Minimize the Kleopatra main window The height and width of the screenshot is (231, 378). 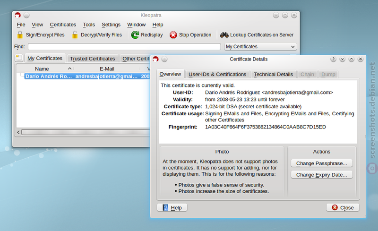click(276, 15)
